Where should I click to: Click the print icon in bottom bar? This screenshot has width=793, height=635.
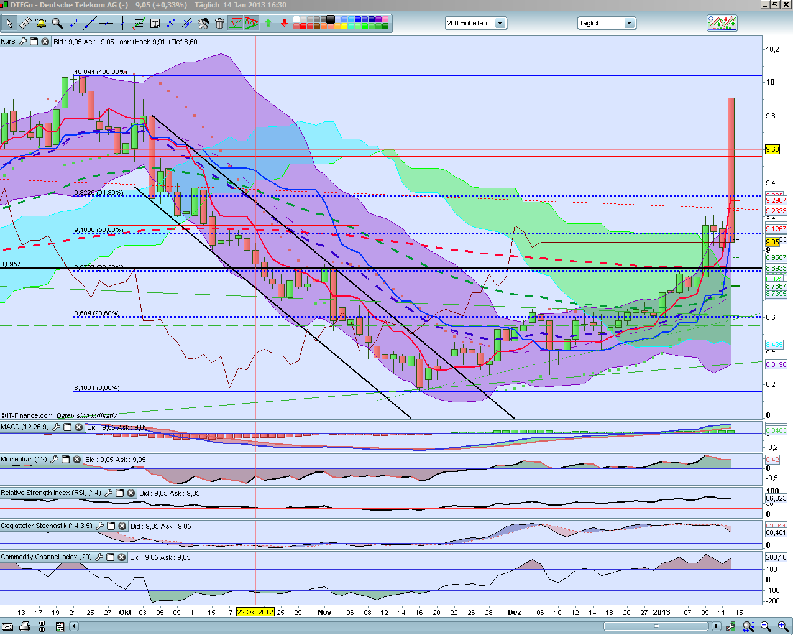coord(25,626)
